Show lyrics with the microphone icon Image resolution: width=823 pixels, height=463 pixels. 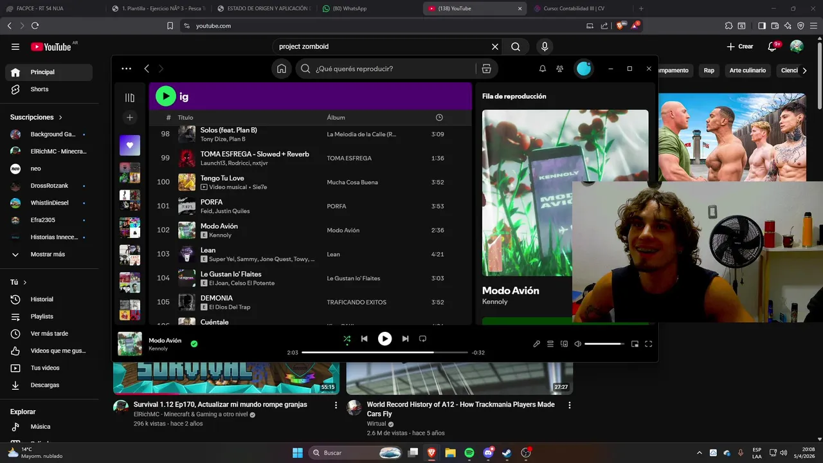point(537,344)
